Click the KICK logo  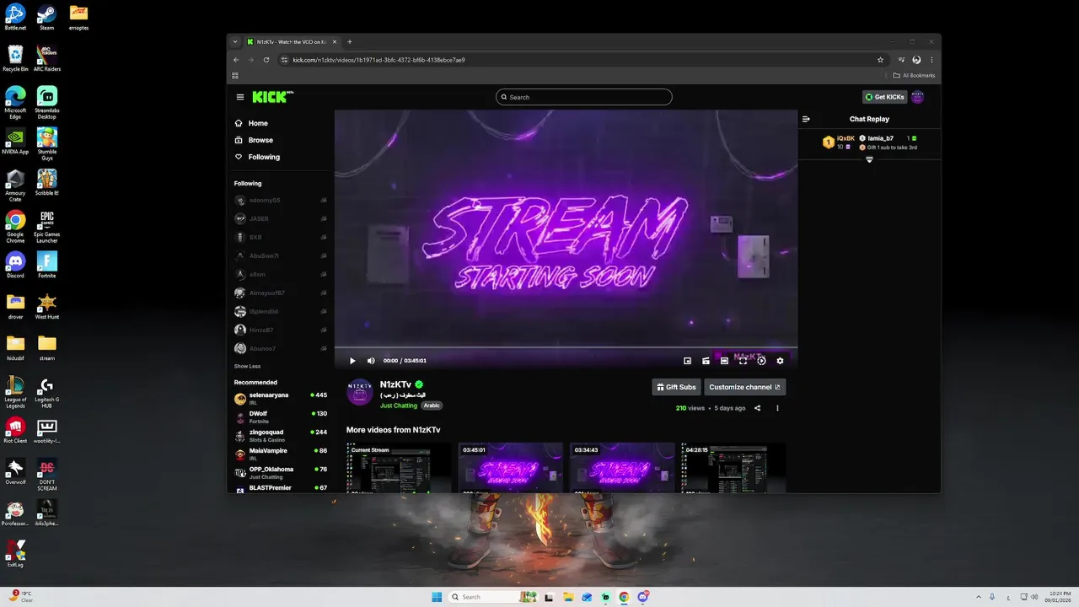(272, 97)
